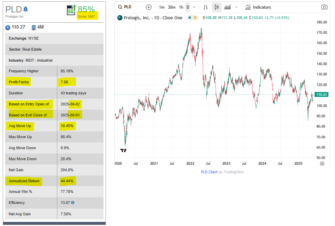Open the PLD Chart link
Screen dimensions: 335x226
click(209, 172)
